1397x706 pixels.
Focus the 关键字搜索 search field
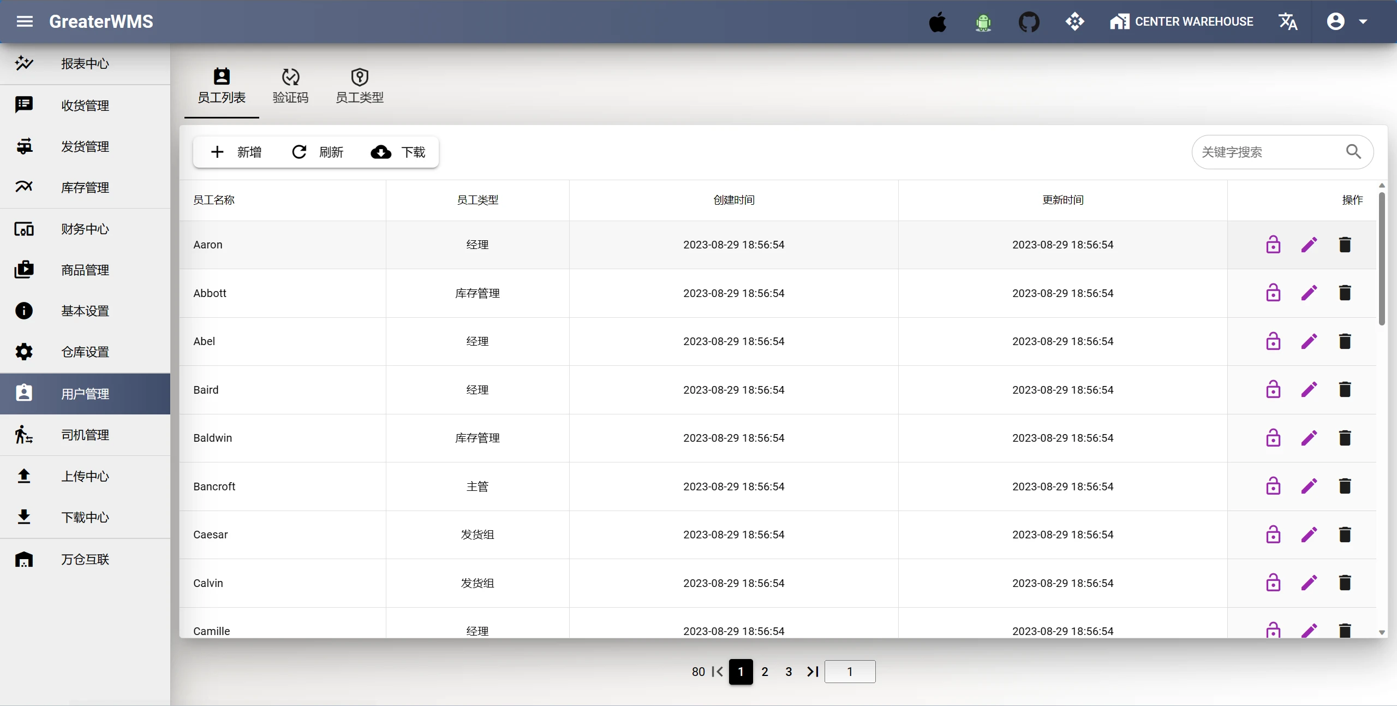pyautogui.click(x=1266, y=152)
